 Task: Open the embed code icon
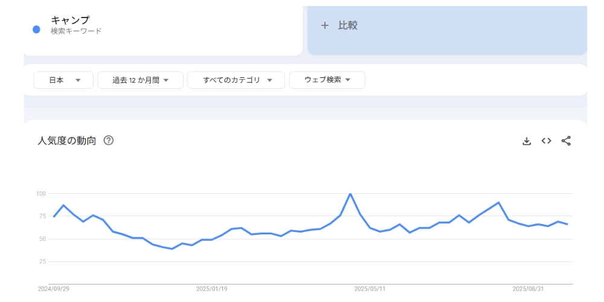tap(546, 141)
